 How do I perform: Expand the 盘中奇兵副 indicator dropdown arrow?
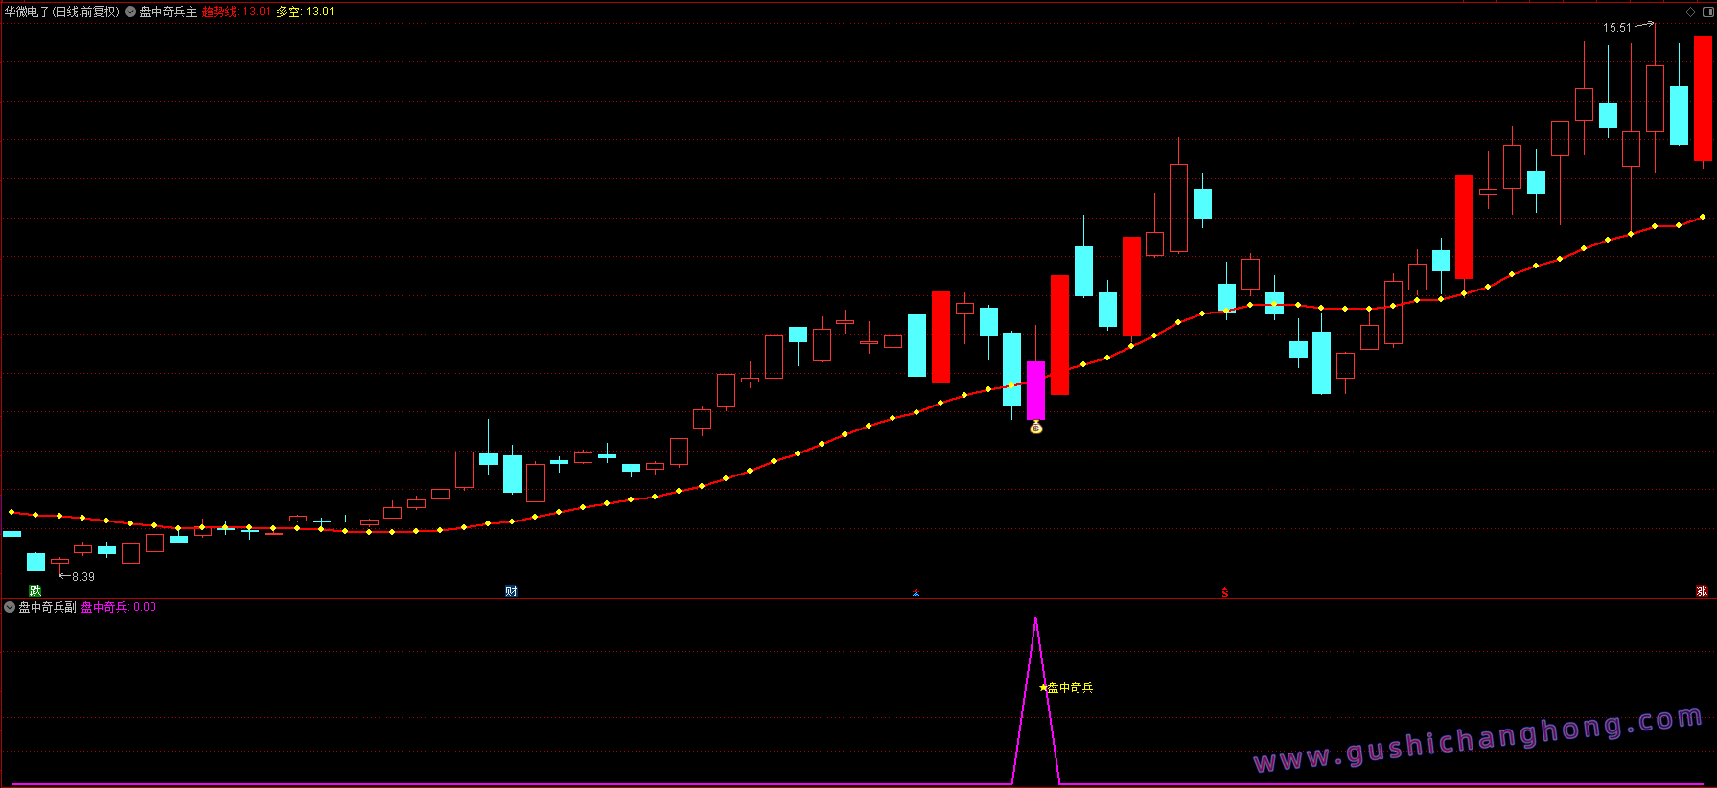10,607
